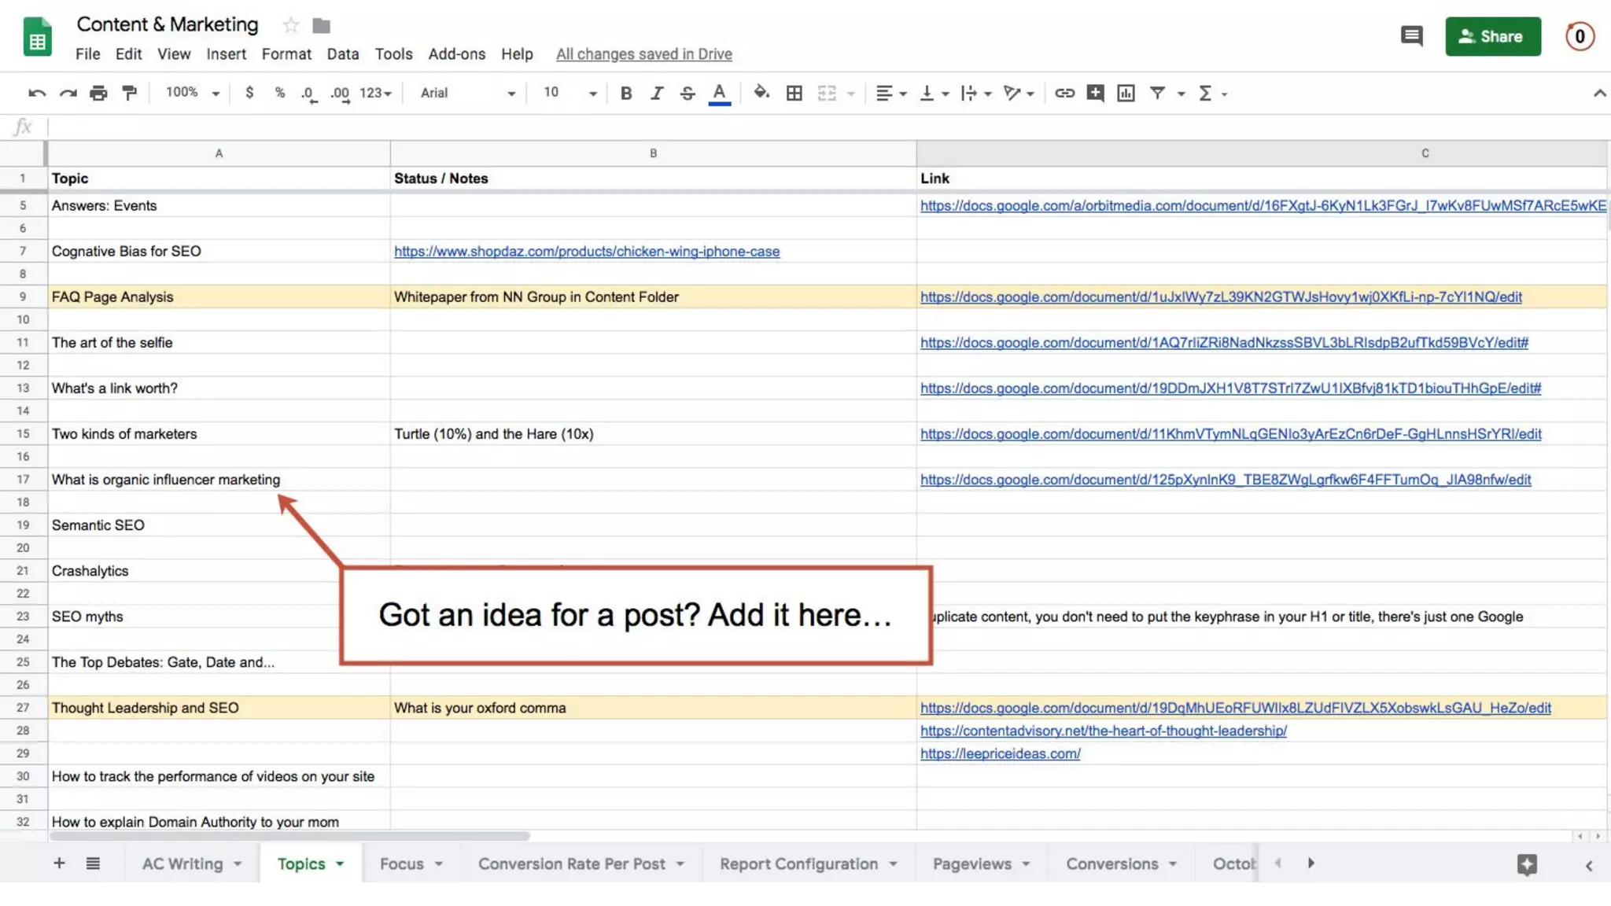Click the print icon in toolbar
Image resolution: width=1611 pixels, height=906 pixels.
click(x=98, y=94)
